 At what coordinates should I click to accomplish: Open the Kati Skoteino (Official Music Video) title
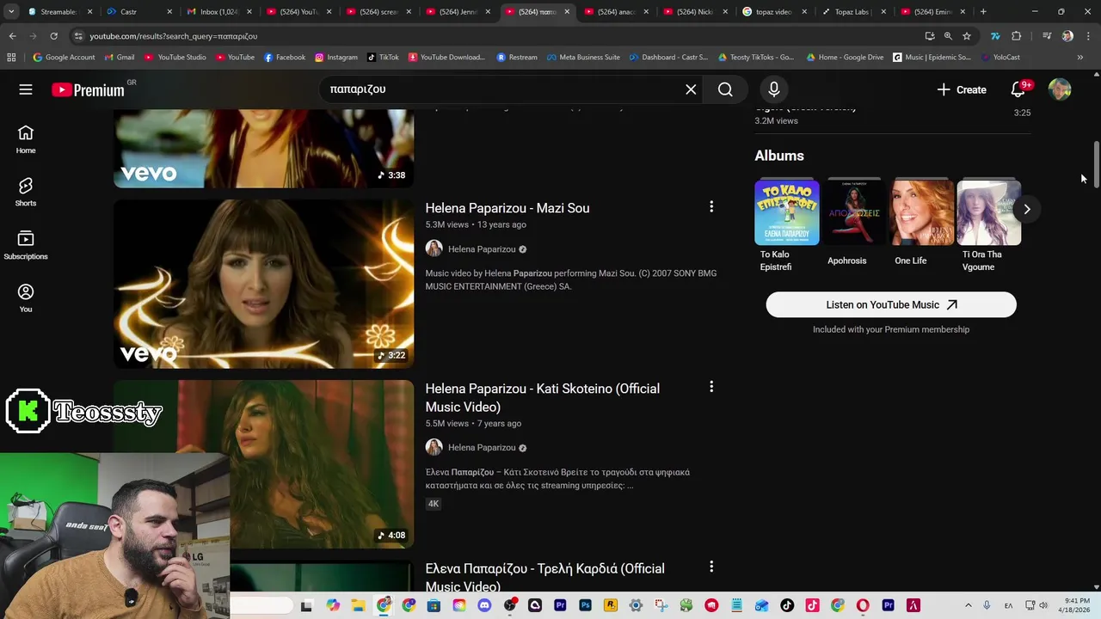click(543, 397)
